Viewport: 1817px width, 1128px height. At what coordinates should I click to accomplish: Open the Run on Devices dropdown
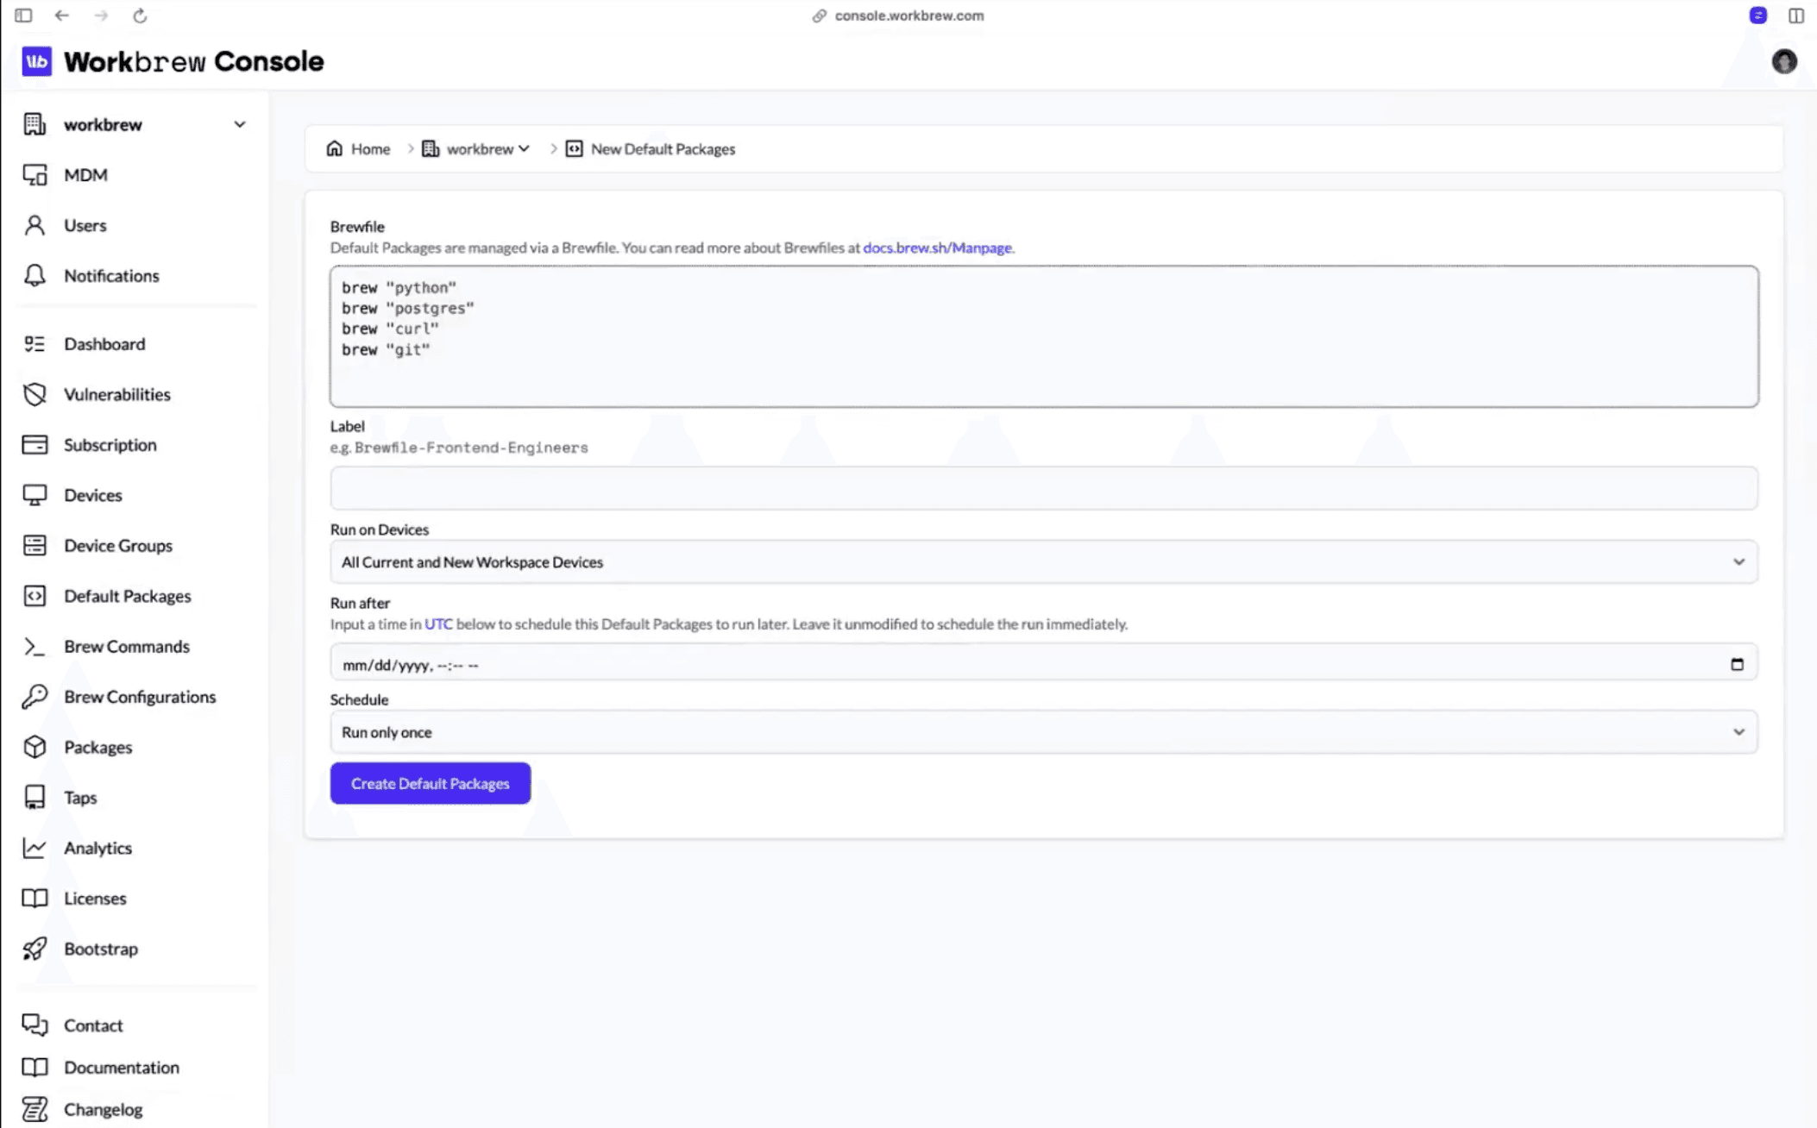(1043, 561)
